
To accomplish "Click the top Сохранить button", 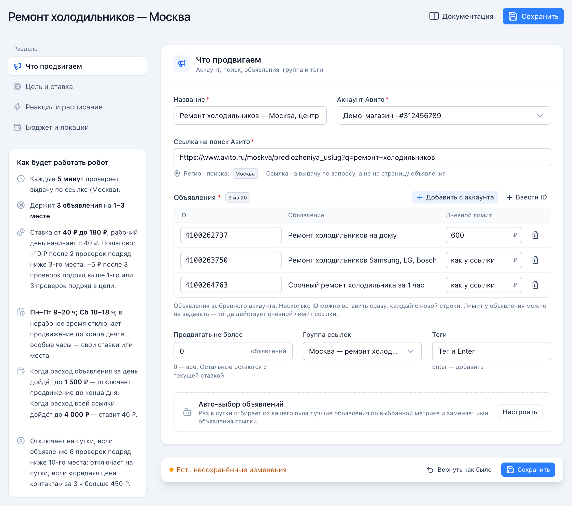I will tap(533, 16).
